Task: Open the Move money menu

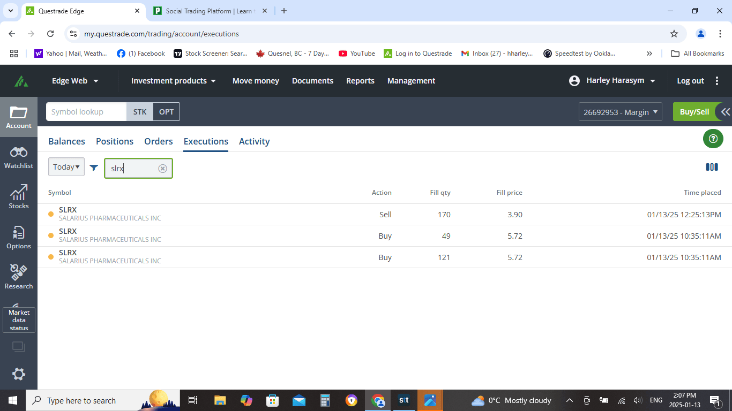Action: (256, 81)
